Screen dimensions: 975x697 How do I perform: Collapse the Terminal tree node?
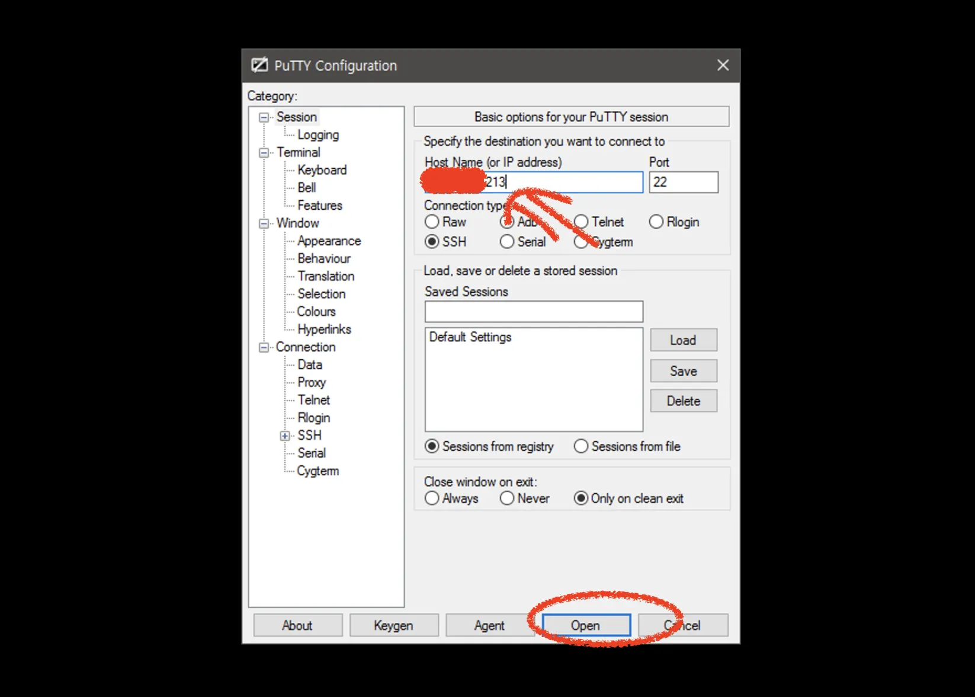point(264,153)
